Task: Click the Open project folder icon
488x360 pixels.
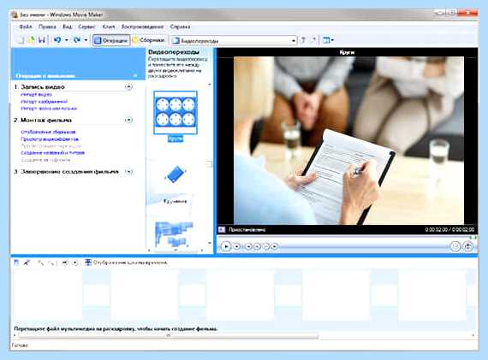Action: 31,40
